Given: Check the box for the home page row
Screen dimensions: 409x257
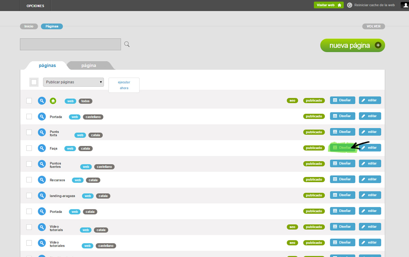Looking at the screenshot, I should click(x=29, y=100).
